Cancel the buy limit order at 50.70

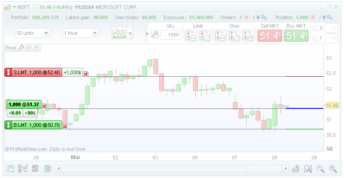click(x=64, y=127)
